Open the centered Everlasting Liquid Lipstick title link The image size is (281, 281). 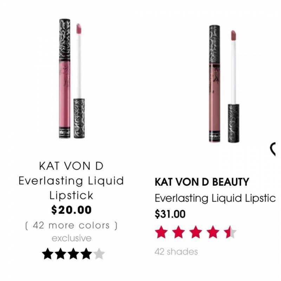coord(71,188)
